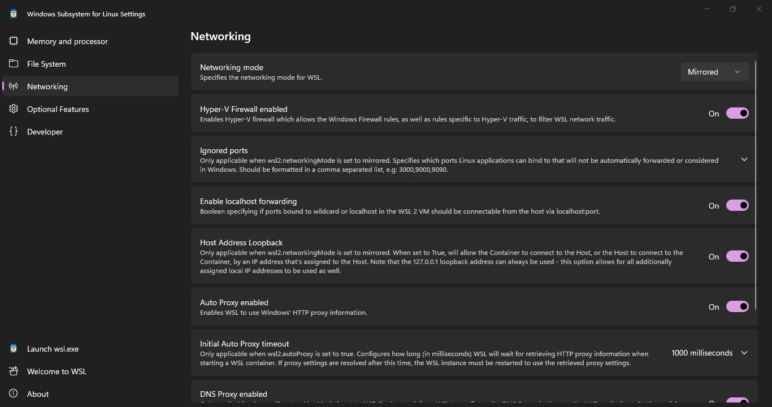Screen dimensions: 772x407
Task: Open the Networking mode Mirrored dropdown
Action: click(x=714, y=72)
